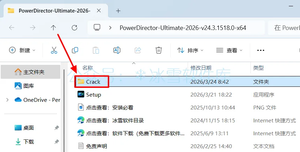Image resolution: width=300 pixels, height=152 pixels.
Task: Open a new tab with plus button
Action: (118, 11)
